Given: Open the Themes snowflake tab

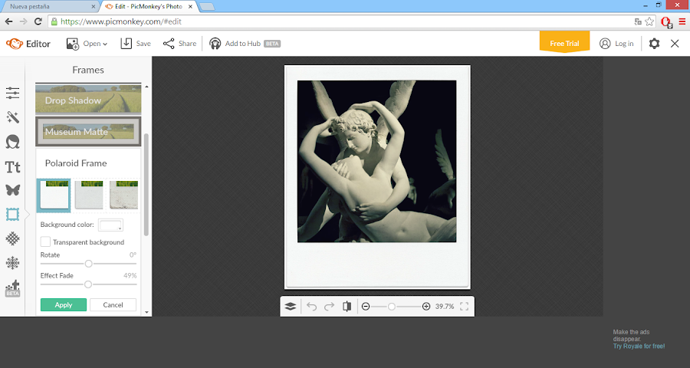Looking at the screenshot, I should [x=12, y=263].
